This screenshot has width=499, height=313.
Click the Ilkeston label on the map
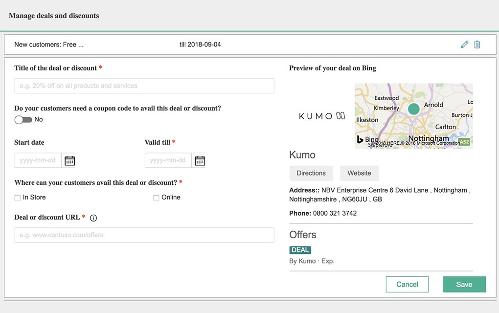click(x=367, y=120)
